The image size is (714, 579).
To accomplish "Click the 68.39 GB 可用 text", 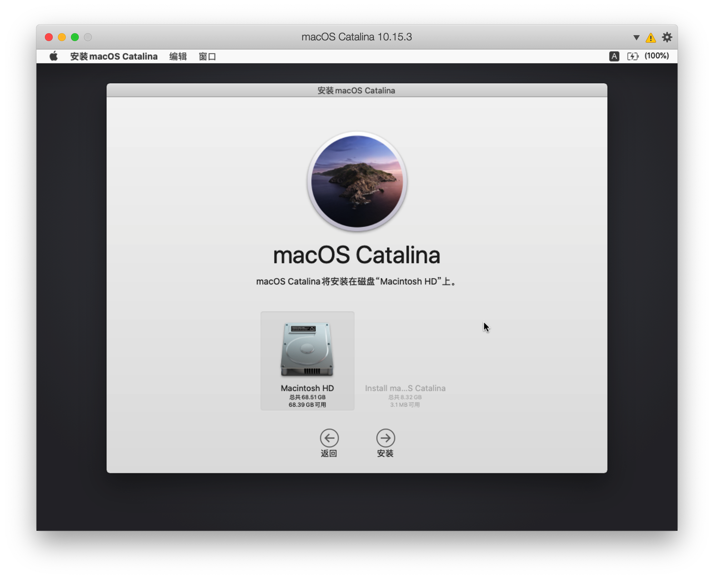I will [x=307, y=404].
